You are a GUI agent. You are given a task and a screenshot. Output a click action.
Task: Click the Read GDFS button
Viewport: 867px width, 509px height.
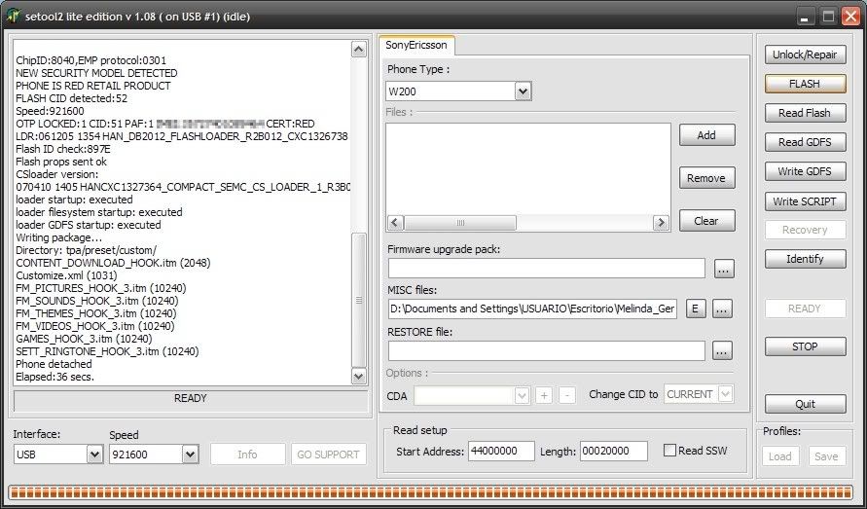[805, 142]
